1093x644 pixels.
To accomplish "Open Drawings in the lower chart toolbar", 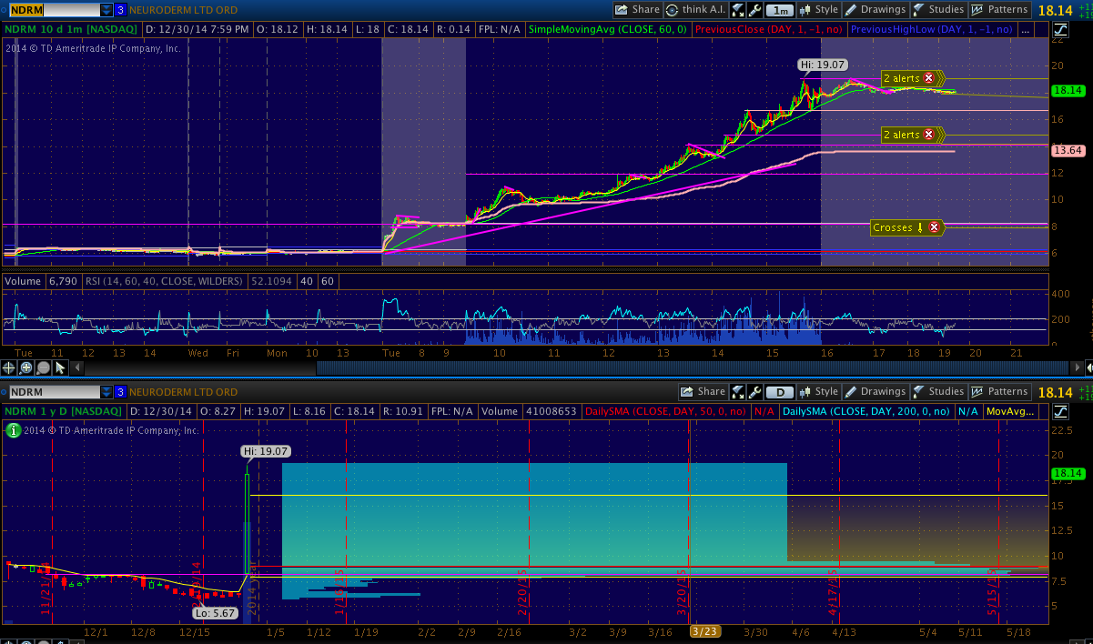I will click(x=875, y=392).
